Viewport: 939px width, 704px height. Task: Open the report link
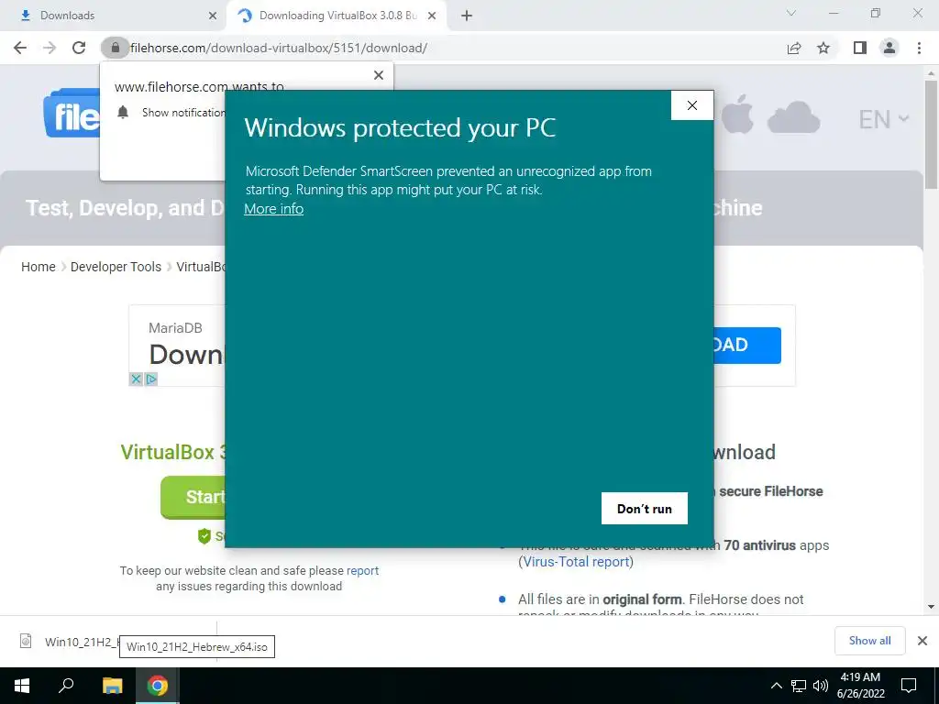362,570
